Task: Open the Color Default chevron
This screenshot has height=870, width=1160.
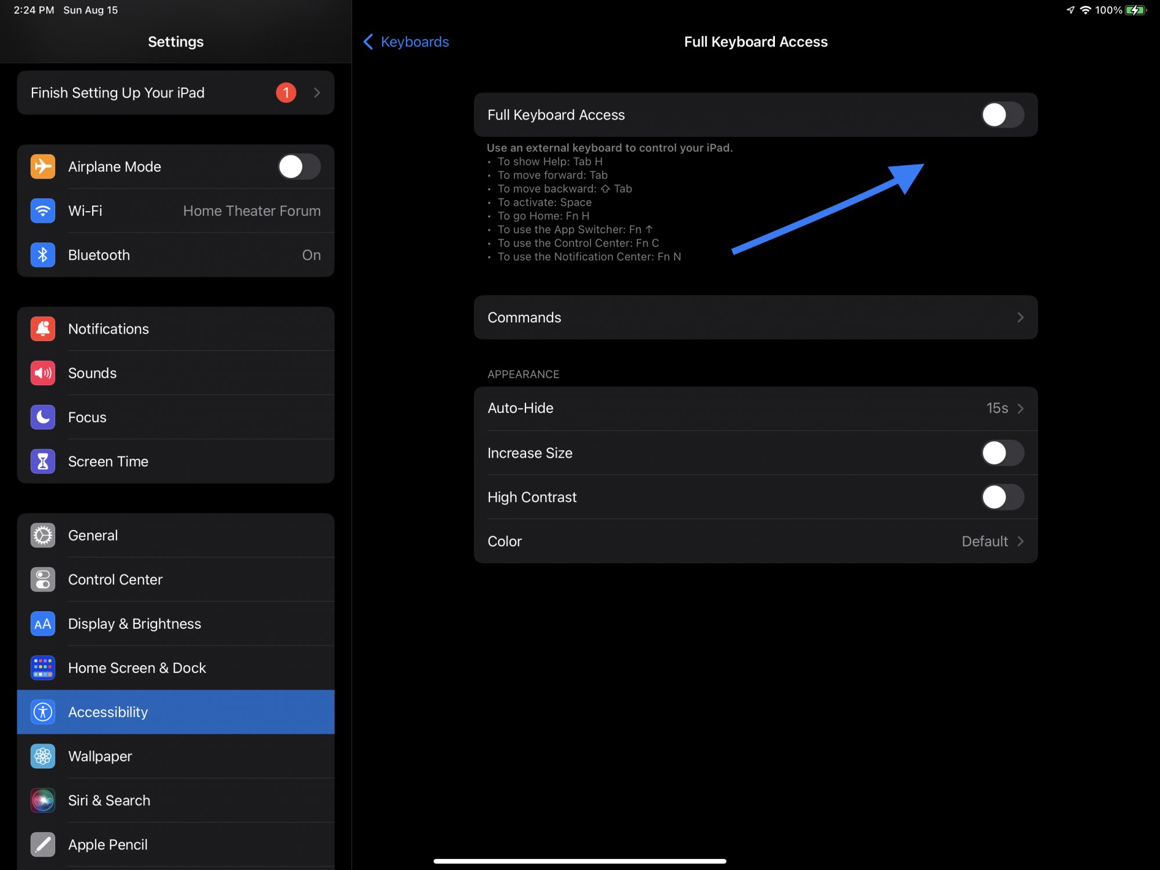Action: (1020, 541)
